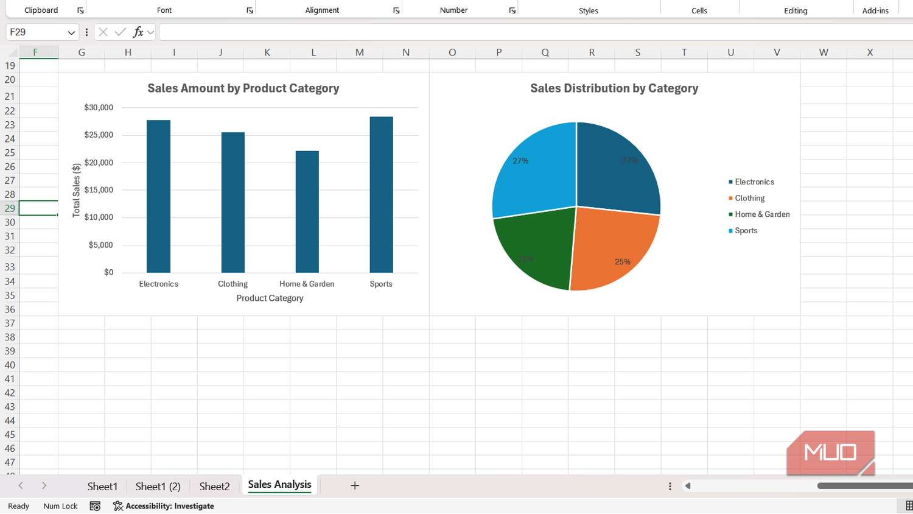Click the previous sheet navigation arrow

click(x=21, y=485)
